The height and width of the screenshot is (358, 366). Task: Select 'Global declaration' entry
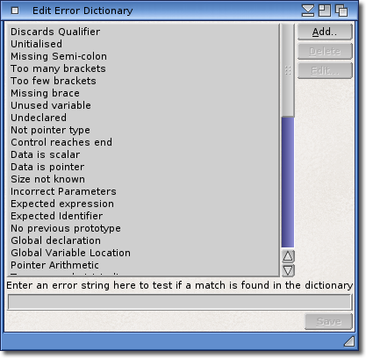point(142,240)
